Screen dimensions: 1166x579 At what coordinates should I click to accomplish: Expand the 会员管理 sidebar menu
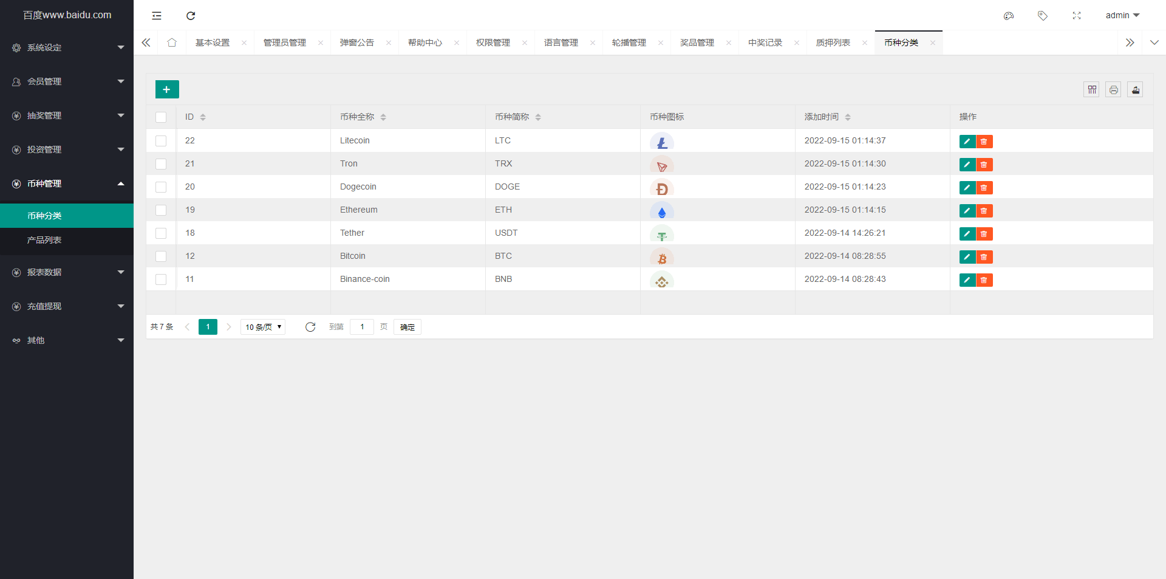point(67,81)
